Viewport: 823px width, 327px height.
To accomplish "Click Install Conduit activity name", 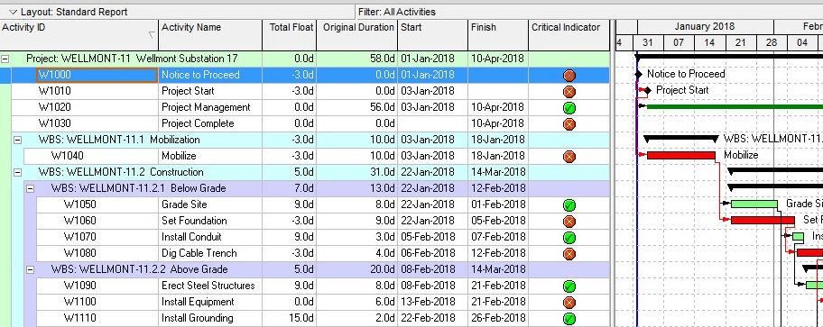I will pyautogui.click(x=191, y=237).
